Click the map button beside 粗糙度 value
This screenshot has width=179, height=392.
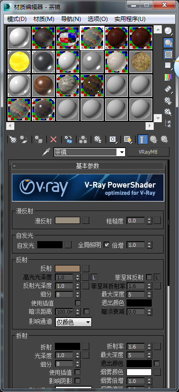[x=157, y=220]
